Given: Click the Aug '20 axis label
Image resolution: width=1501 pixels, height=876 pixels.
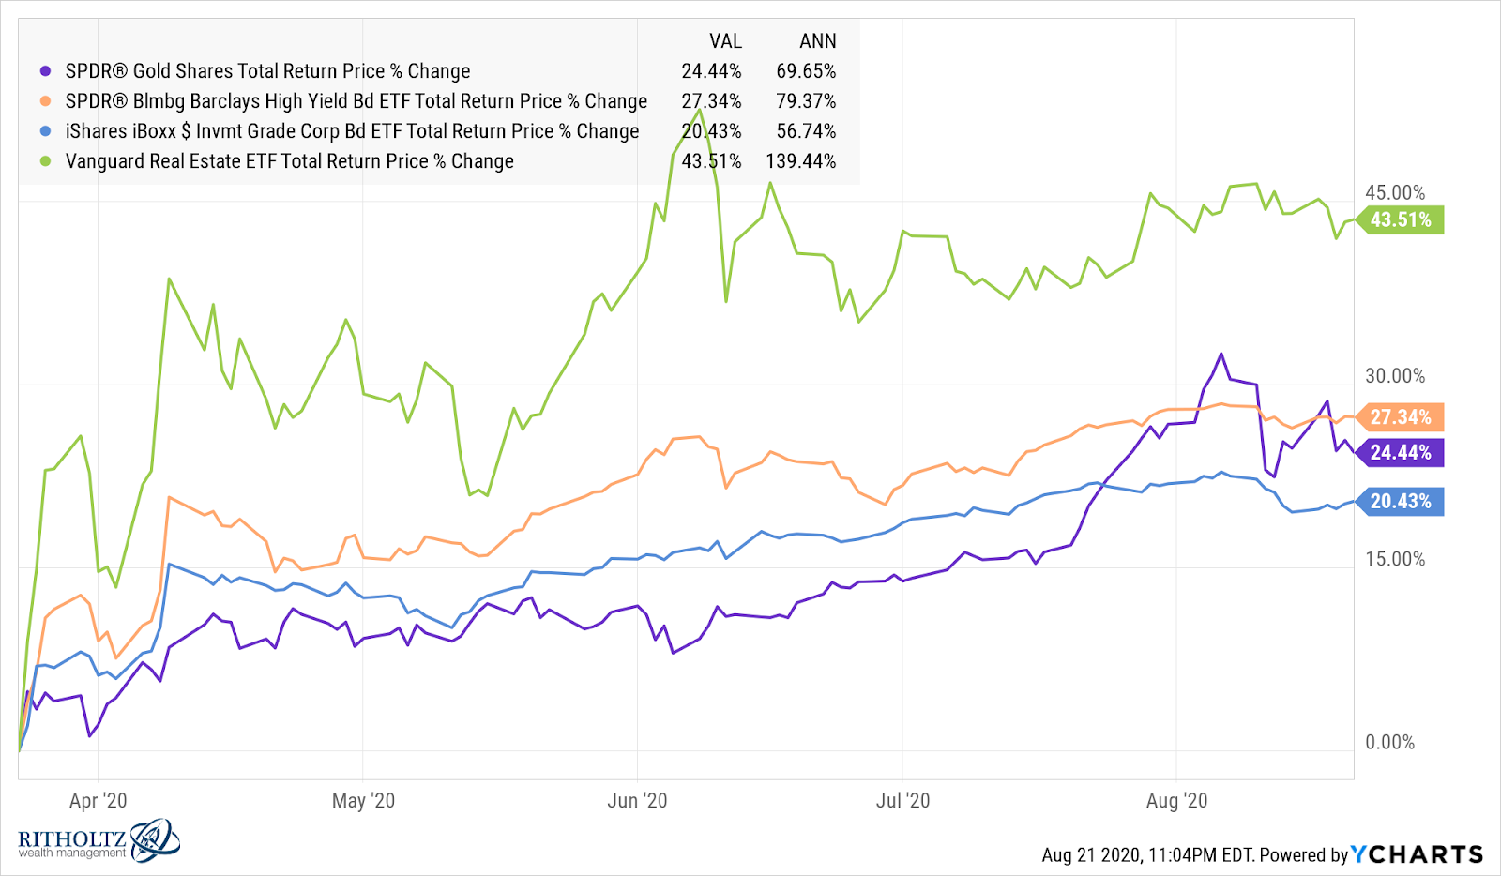Looking at the screenshot, I should click(1176, 801).
